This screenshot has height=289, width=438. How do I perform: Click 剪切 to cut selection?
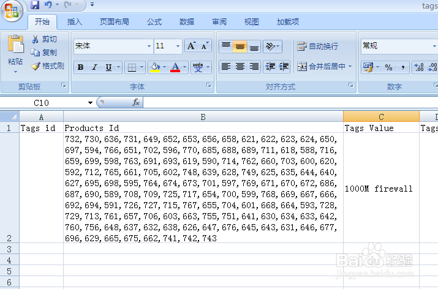tap(44, 39)
